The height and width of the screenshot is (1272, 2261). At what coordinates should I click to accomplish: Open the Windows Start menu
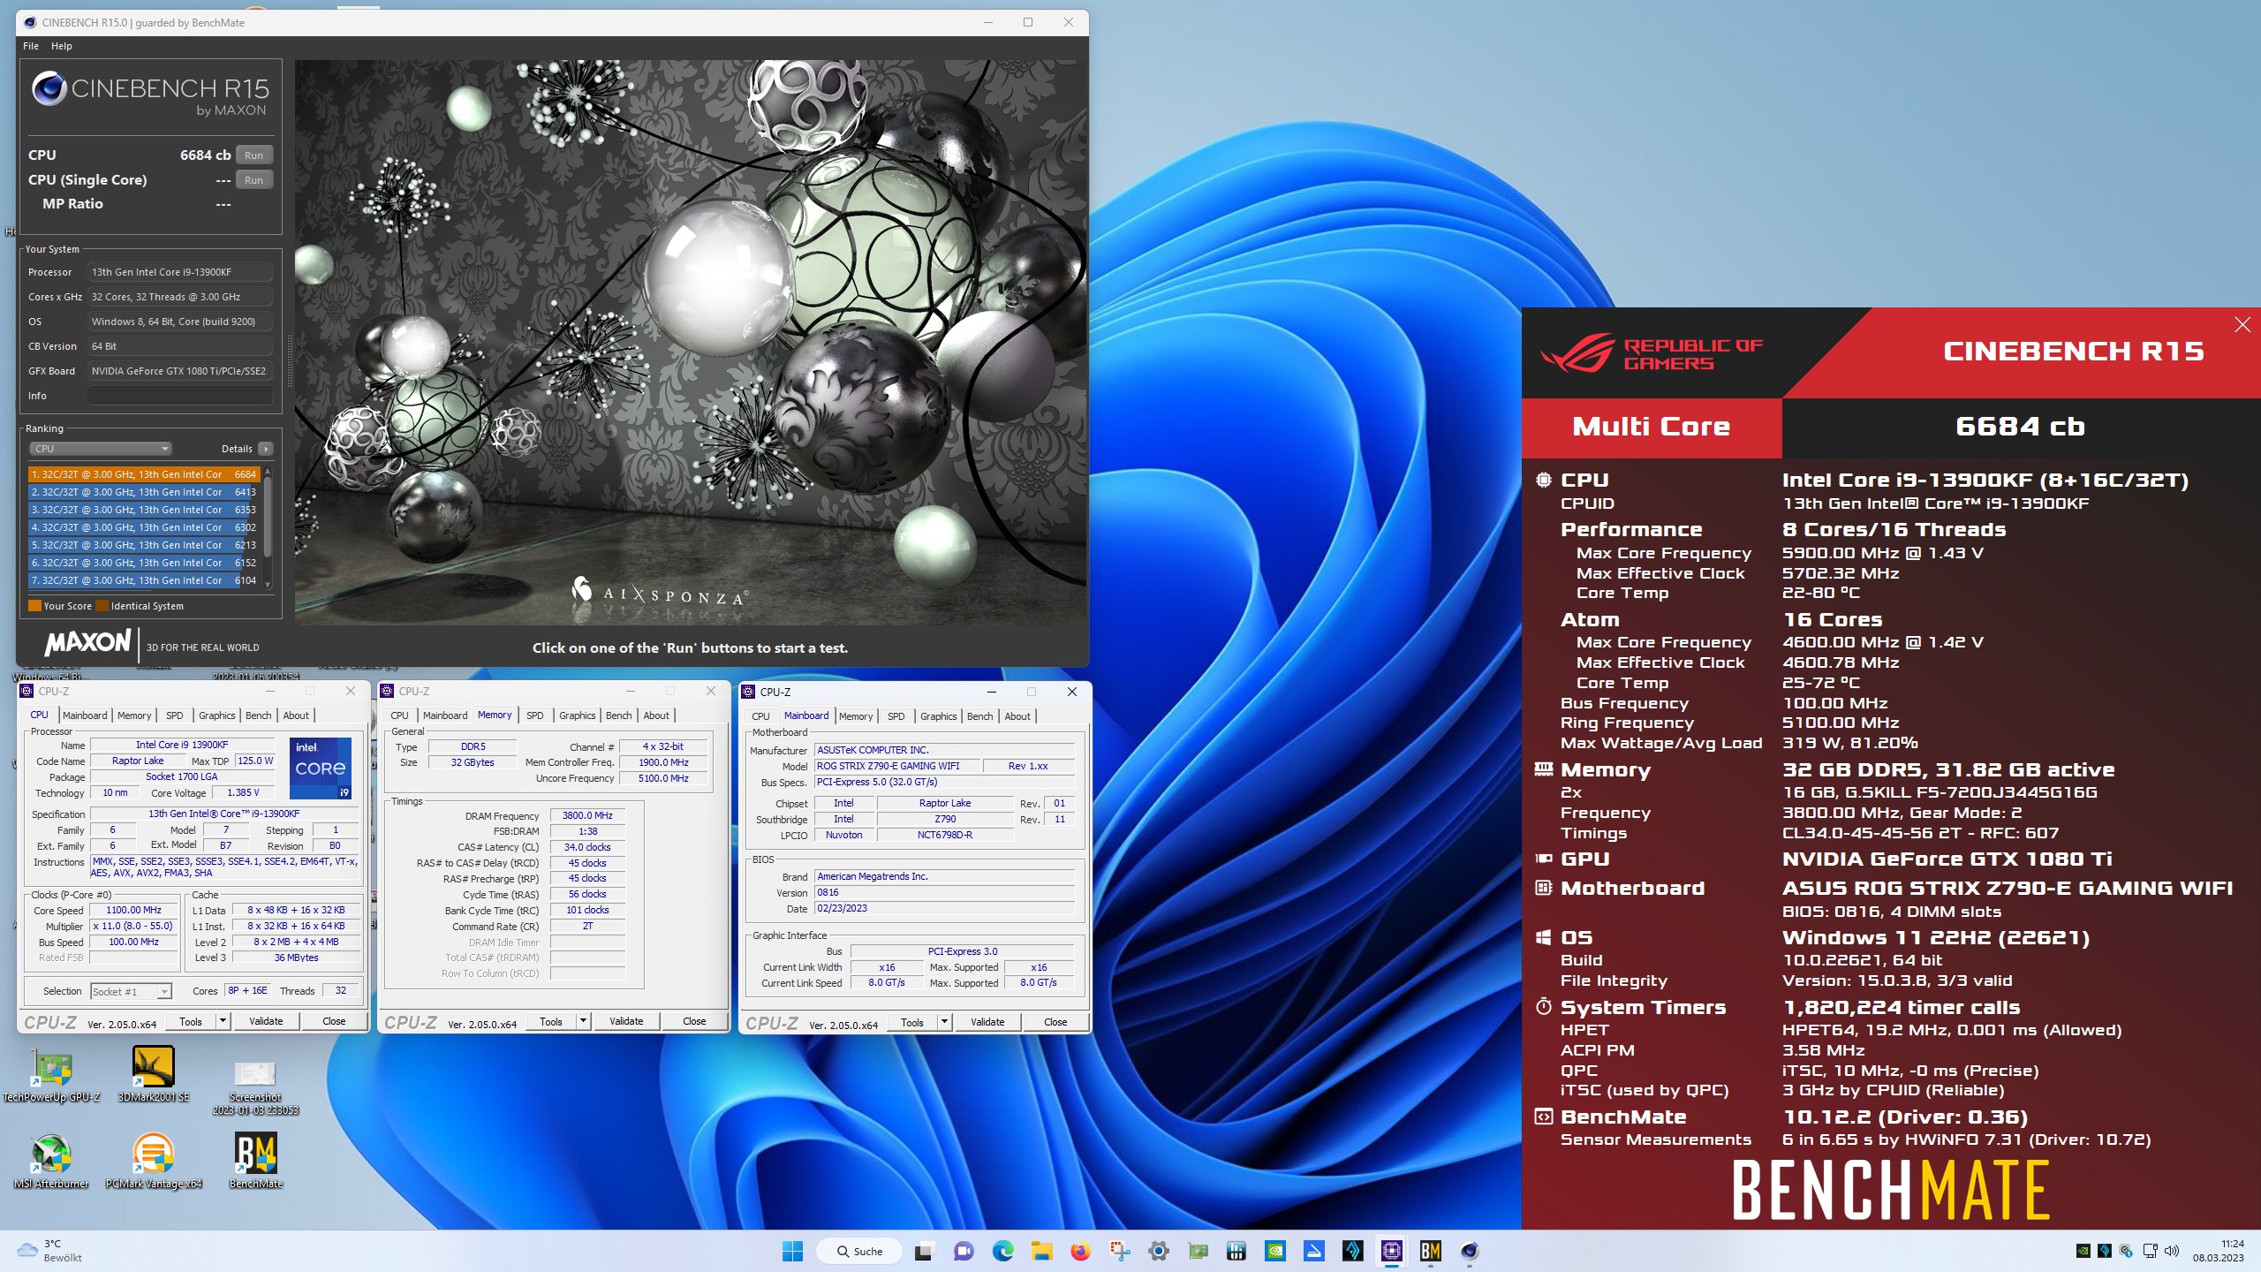[792, 1251]
